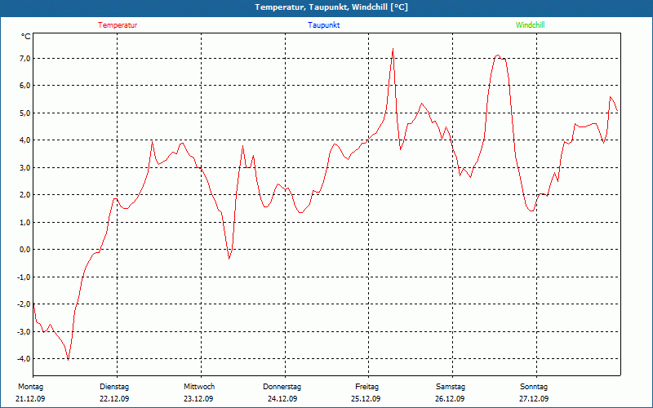653x408 pixels.
Task: Click the blue Taupunkt legend label
Action: [323, 25]
